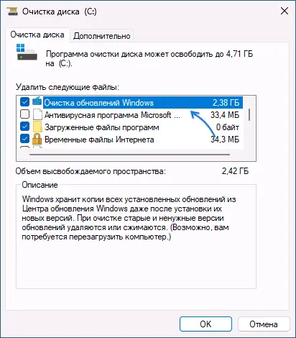Confirm cleanup with the OK button
Image resolution: width=296 pixels, height=338 pixels.
pos(205,324)
